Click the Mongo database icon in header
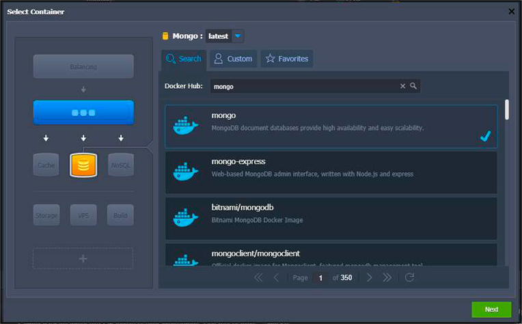The image size is (522, 324). (165, 36)
